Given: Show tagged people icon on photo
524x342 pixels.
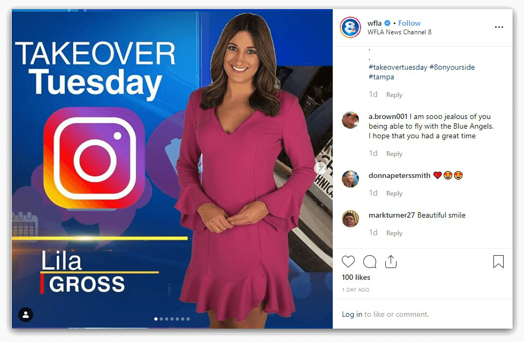Looking at the screenshot, I should click(26, 315).
